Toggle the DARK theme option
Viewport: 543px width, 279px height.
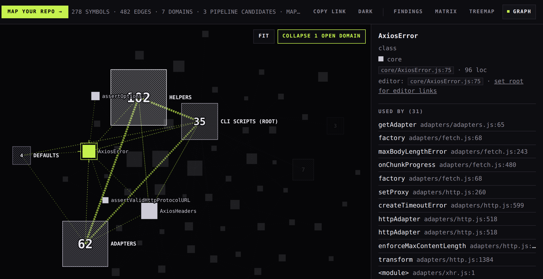365,12
